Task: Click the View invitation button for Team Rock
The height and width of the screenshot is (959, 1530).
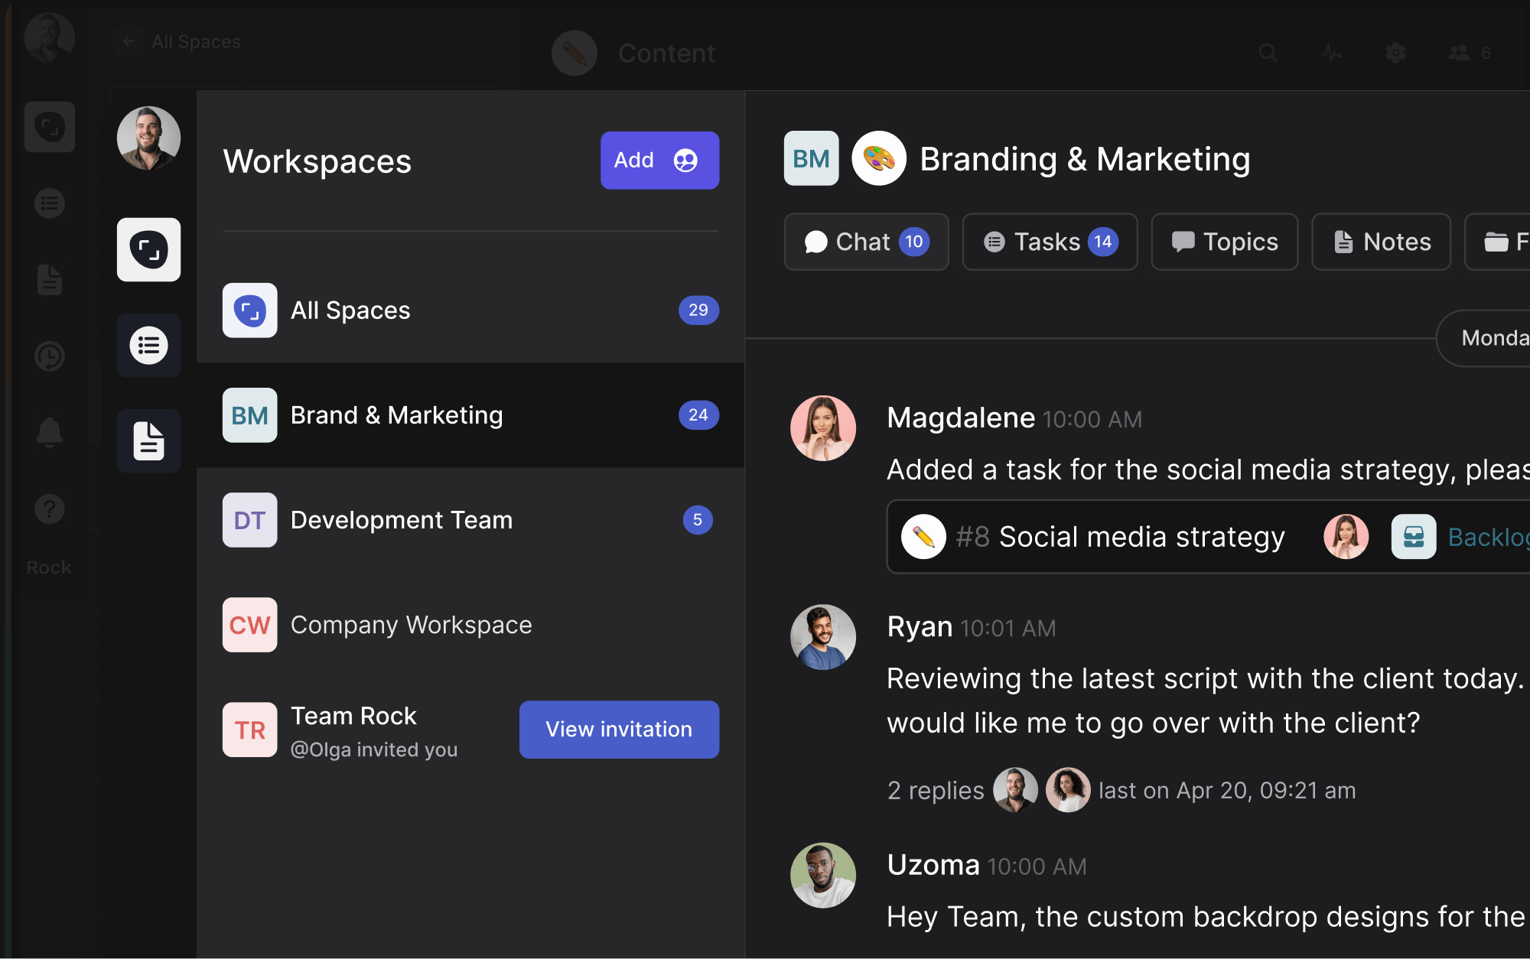Action: click(619, 730)
